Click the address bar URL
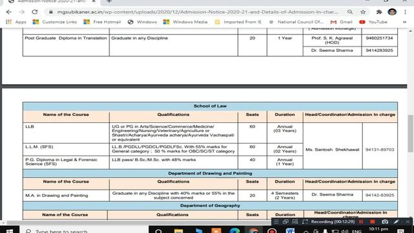 point(197,12)
